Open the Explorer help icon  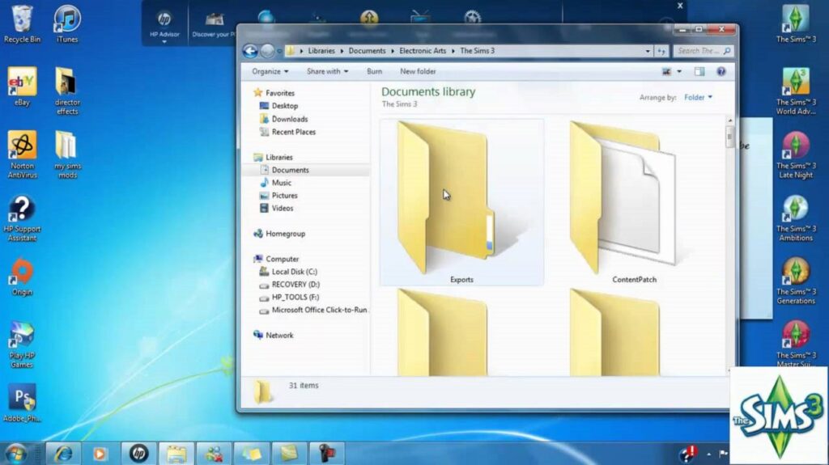point(721,71)
